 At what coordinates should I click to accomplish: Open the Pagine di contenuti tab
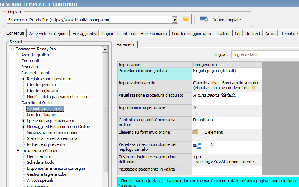point(119,34)
